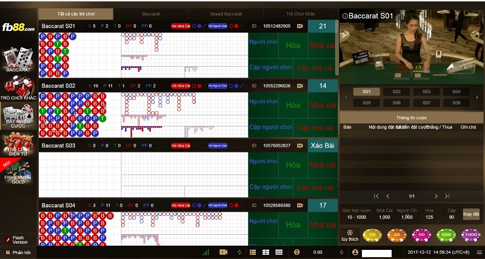The height and width of the screenshot is (259, 485).
Task: Switch to Speed Baccarat tab
Action: pyautogui.click(x=226, y=13)
